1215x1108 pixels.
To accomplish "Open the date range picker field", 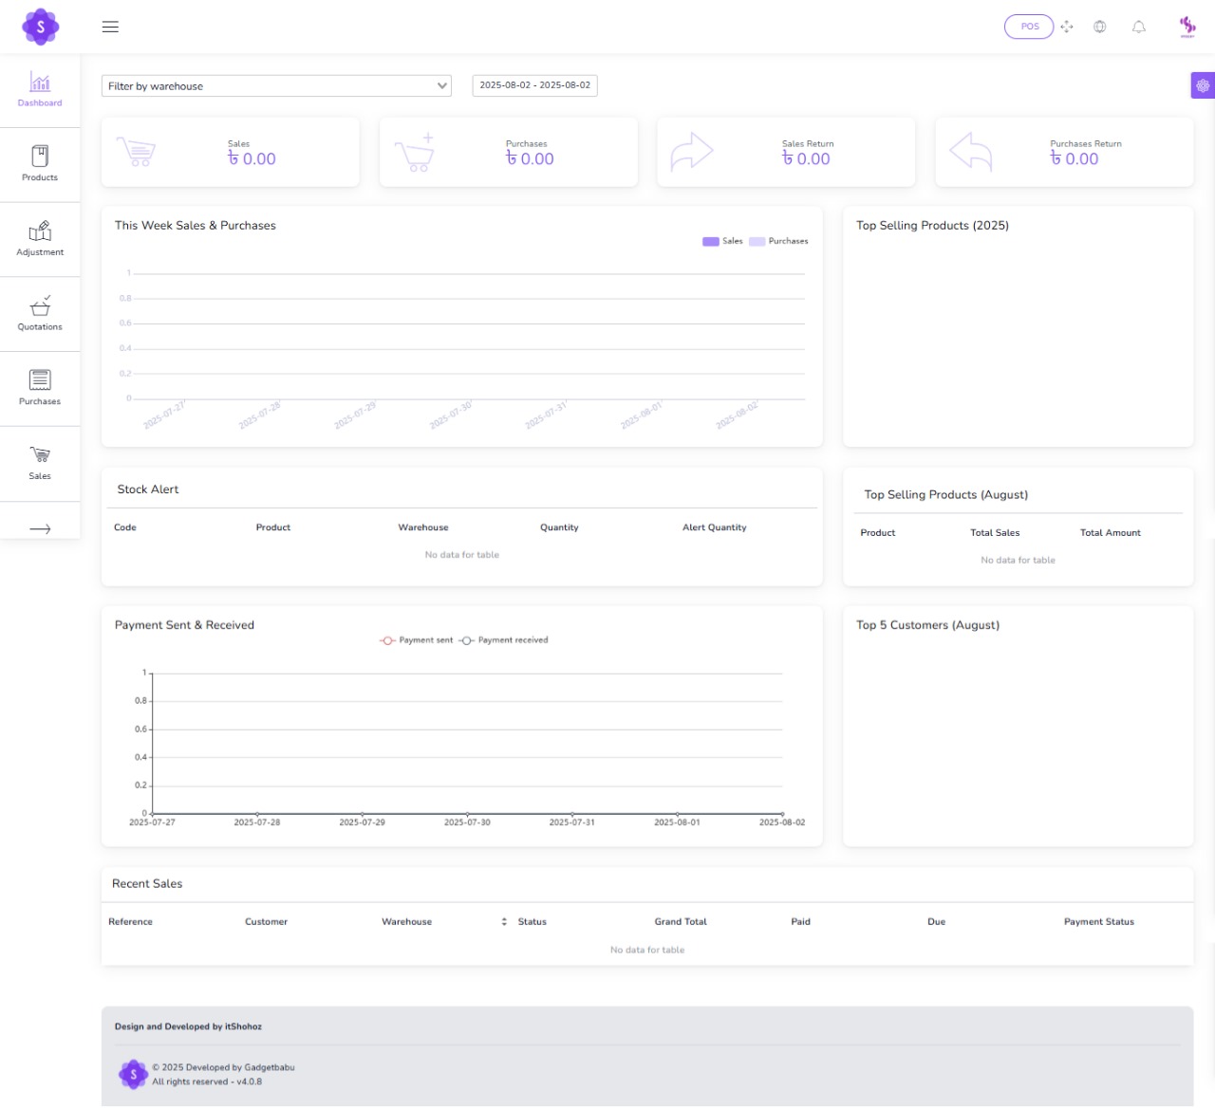I will [x=534, y=85].
